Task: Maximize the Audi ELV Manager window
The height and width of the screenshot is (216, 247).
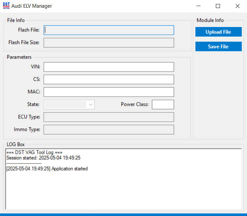Action: 218,6
